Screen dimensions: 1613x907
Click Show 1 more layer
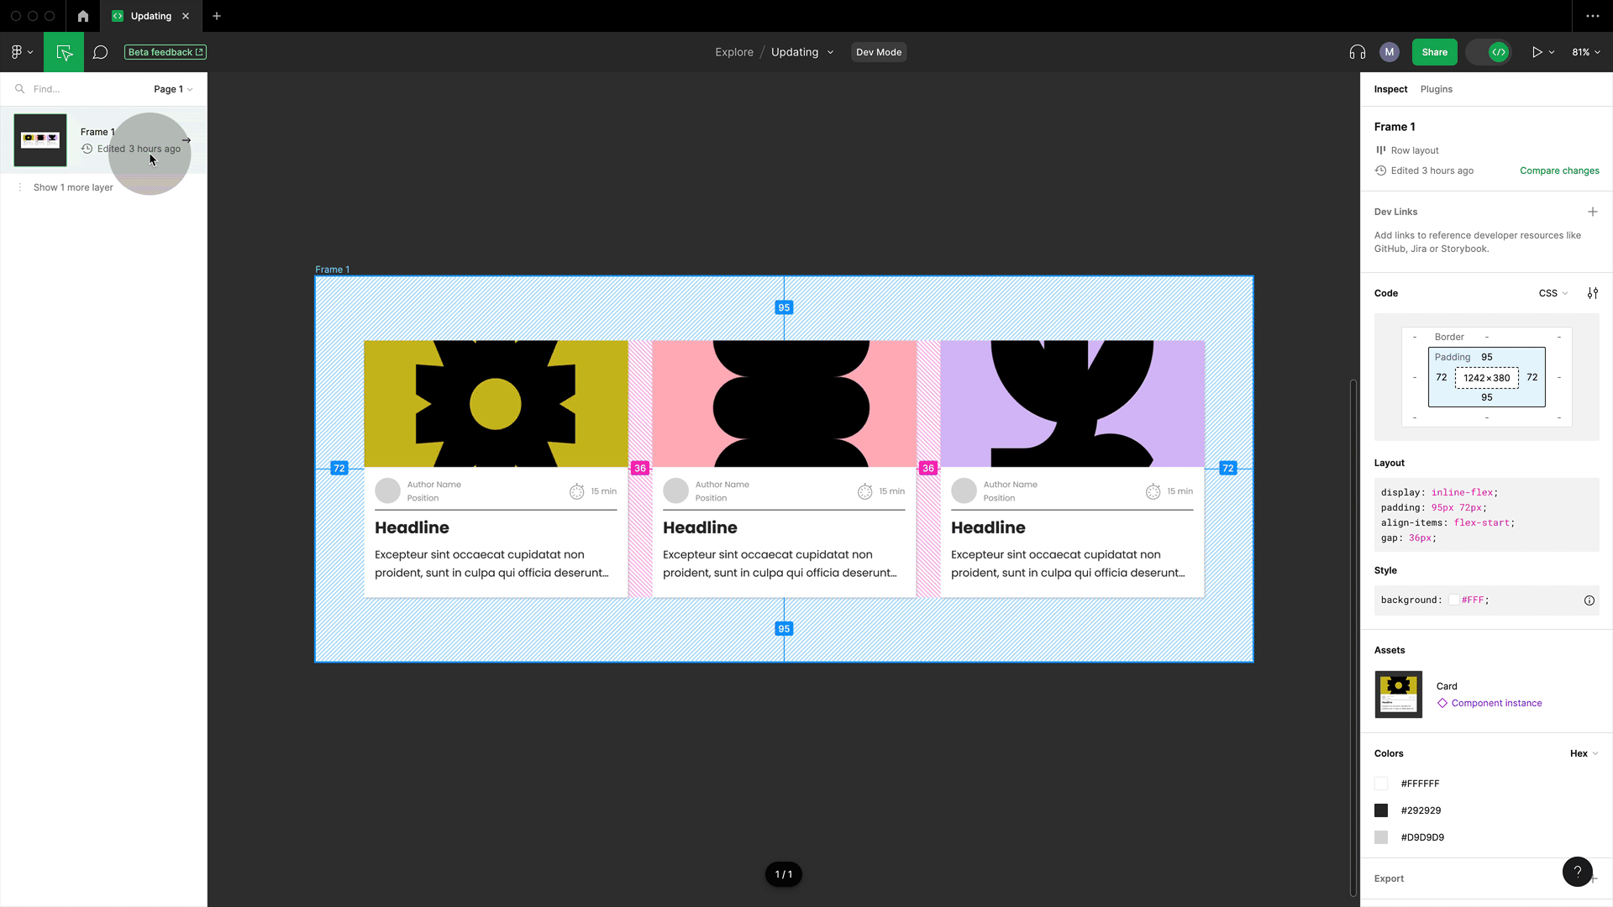click(73, 187)
